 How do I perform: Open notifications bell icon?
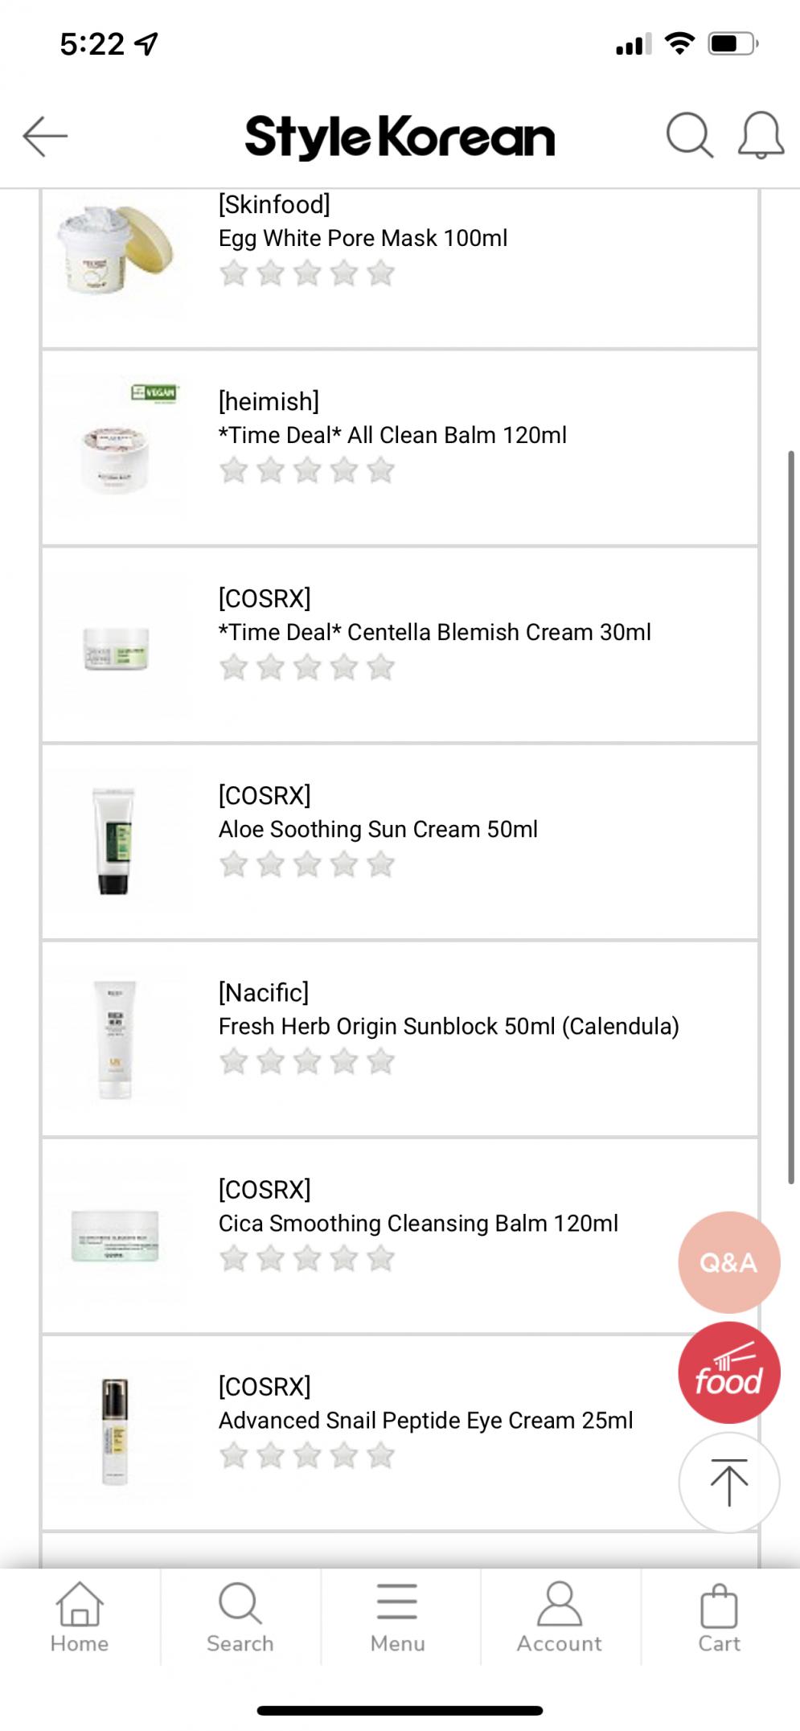coord(761,135)
